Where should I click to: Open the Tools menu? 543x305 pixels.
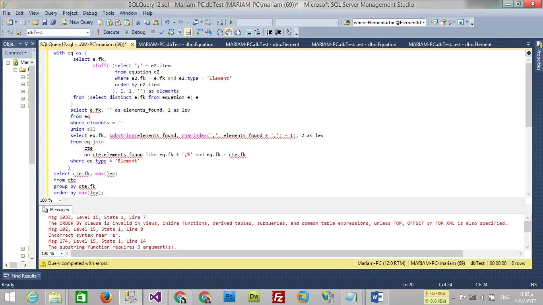coord(108,13)
